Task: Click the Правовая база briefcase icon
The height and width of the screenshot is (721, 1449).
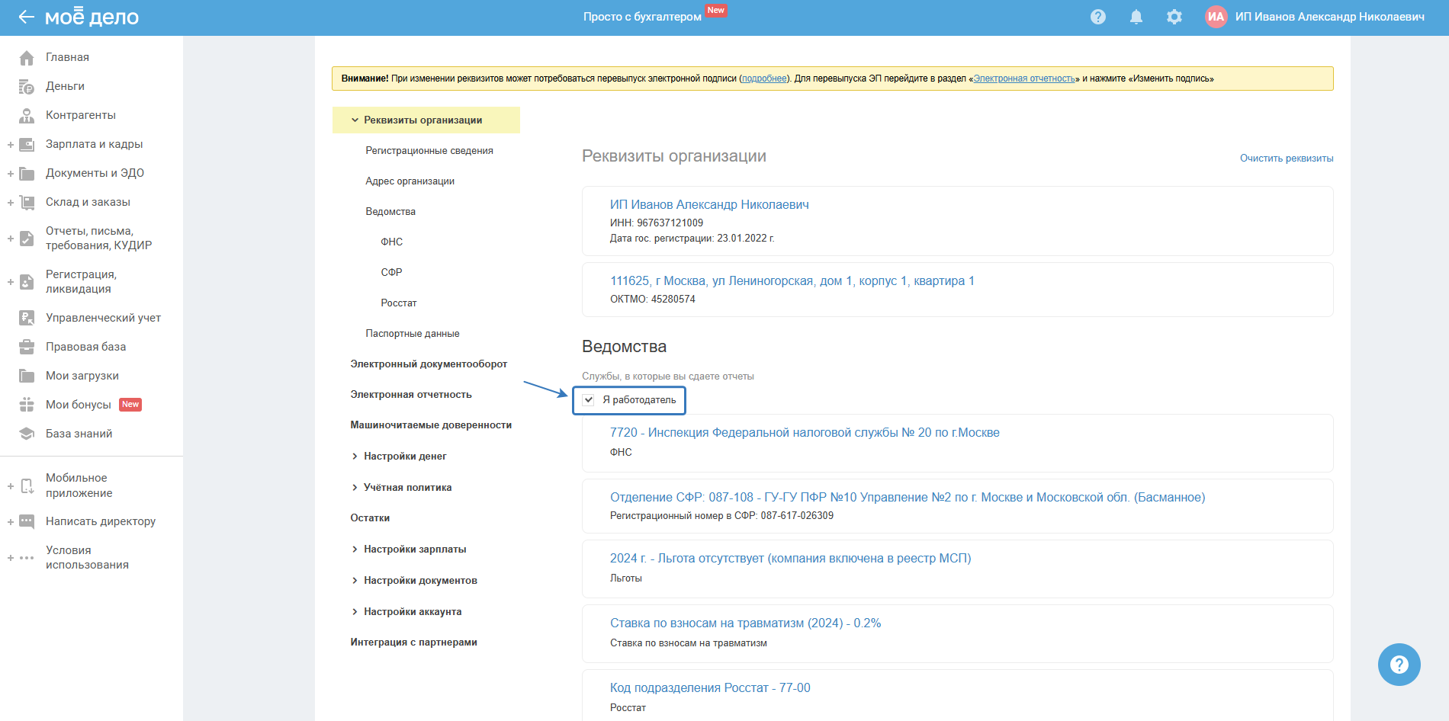Action: tap(27, 347)
